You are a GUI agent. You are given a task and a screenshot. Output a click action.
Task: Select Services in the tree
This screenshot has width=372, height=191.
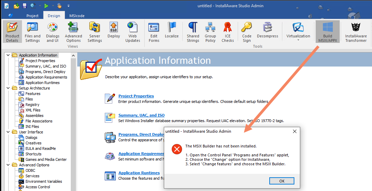click(32, 176)
